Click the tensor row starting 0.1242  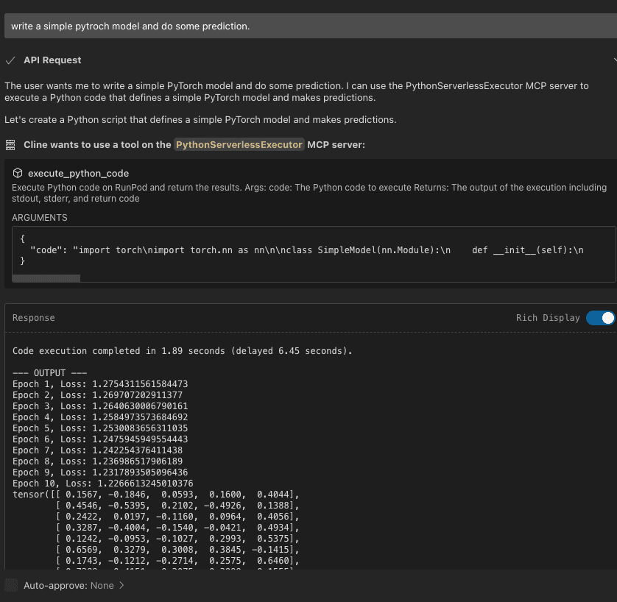[x=177, y=538]
